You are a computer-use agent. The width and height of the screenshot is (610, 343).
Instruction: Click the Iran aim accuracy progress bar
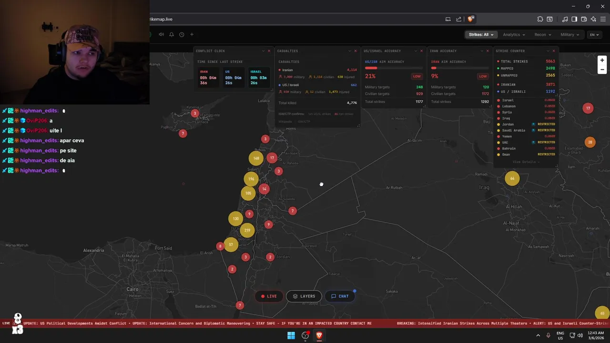tap(460, 68)
